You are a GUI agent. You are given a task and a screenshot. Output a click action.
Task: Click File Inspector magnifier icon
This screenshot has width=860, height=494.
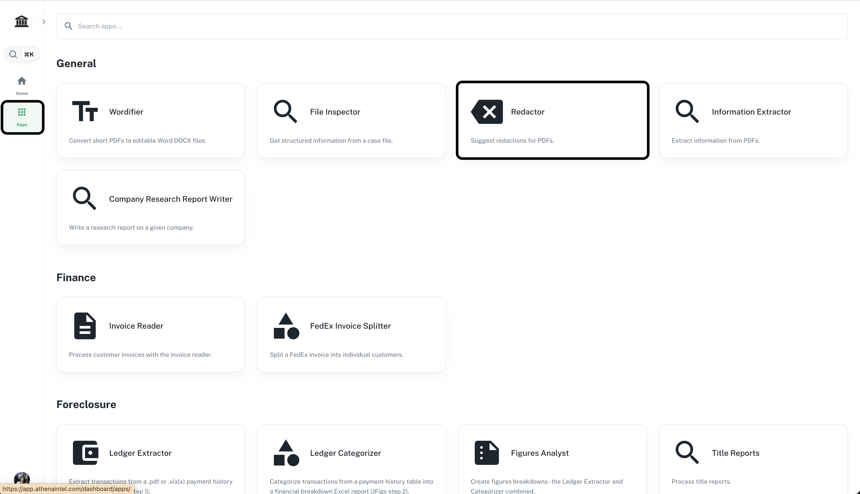pyautogui.click(x=285, y=111)
